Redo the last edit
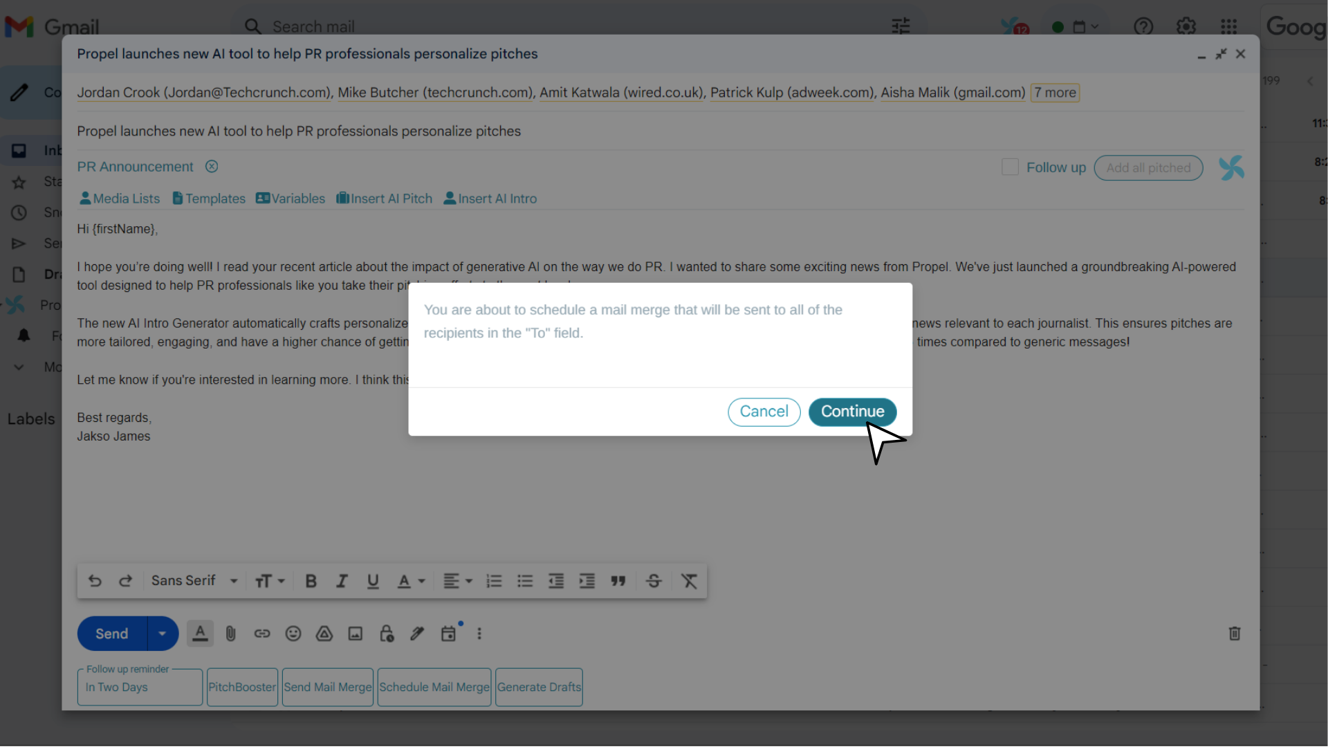 pyautogui.click(x=125, y=581)
